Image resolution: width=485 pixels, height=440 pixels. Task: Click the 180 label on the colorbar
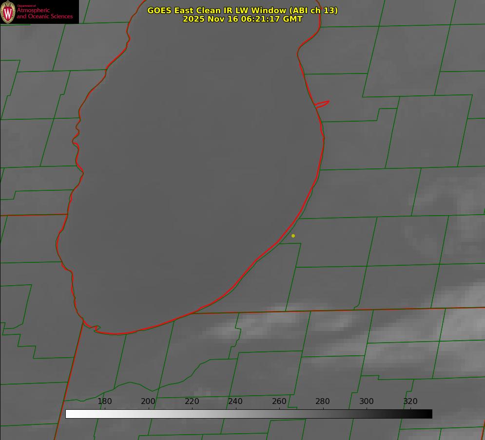(105, 401)
